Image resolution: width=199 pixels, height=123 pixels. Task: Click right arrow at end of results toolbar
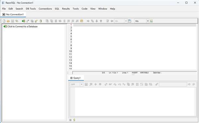coord(194,84)
